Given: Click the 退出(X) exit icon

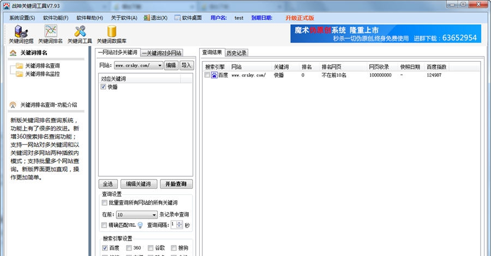Looking at the screenshot, I should point(147,18).
